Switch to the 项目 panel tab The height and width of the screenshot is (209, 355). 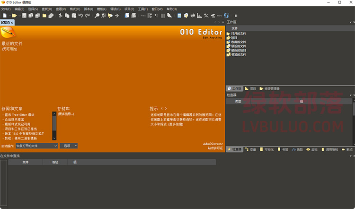point(250,89)
